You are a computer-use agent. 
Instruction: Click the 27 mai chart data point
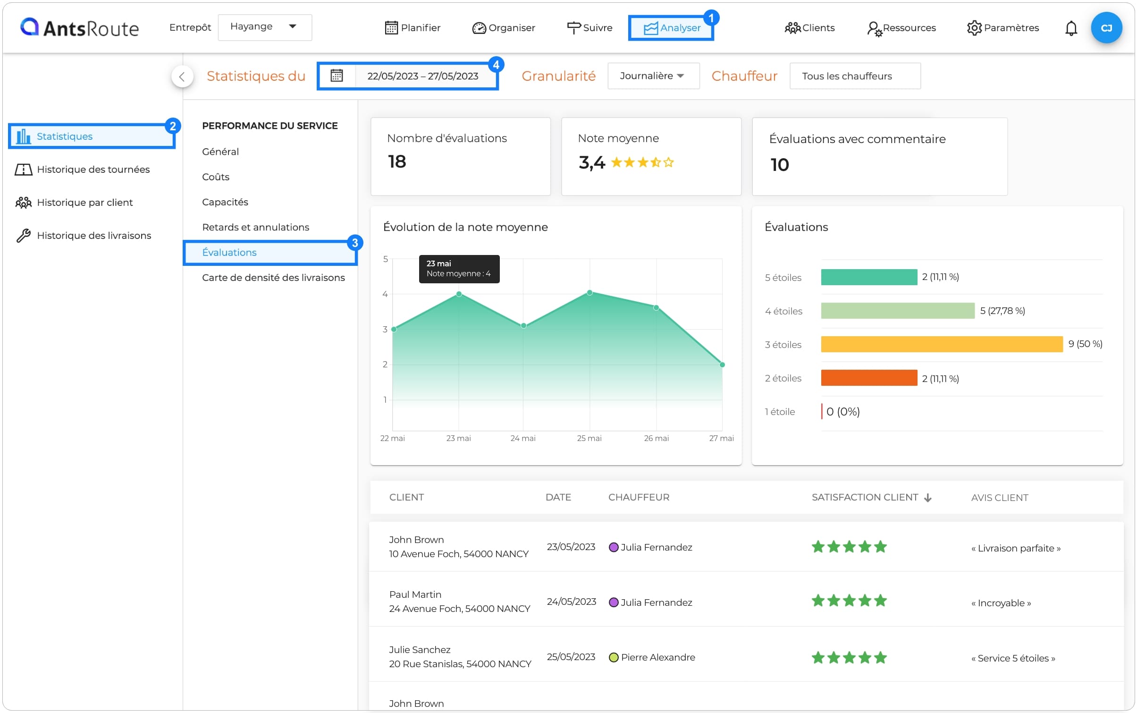(722, 365)
